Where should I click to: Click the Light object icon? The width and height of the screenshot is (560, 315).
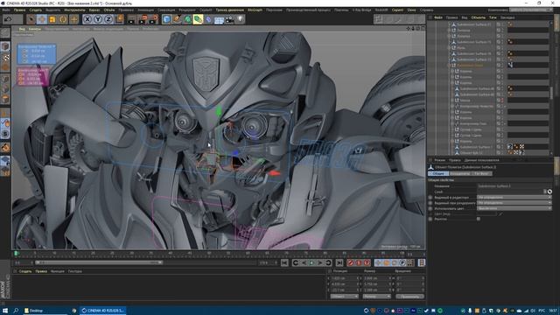(x=240, y=19)
